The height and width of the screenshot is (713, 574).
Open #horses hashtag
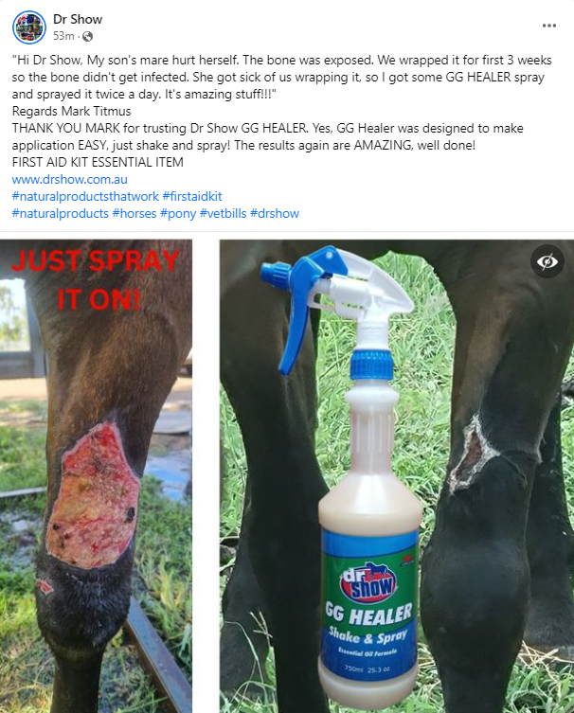(135, 213)
